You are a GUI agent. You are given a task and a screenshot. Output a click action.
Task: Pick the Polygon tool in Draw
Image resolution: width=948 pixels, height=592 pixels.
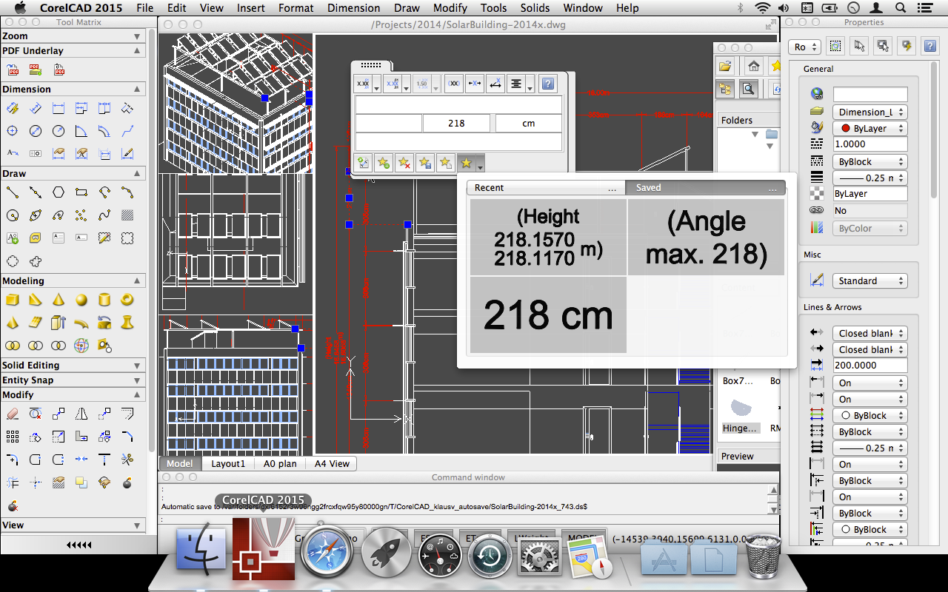(x=59, y=193)
